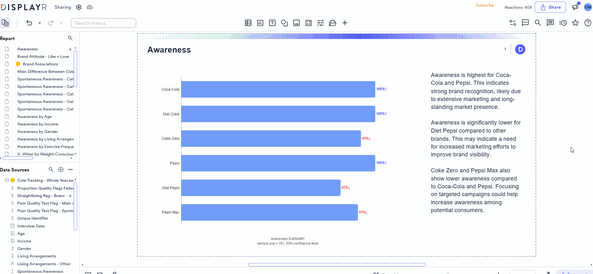Add page next to Awareness
The width and height of the screenshot is (593, 274).
click(70, 49)
